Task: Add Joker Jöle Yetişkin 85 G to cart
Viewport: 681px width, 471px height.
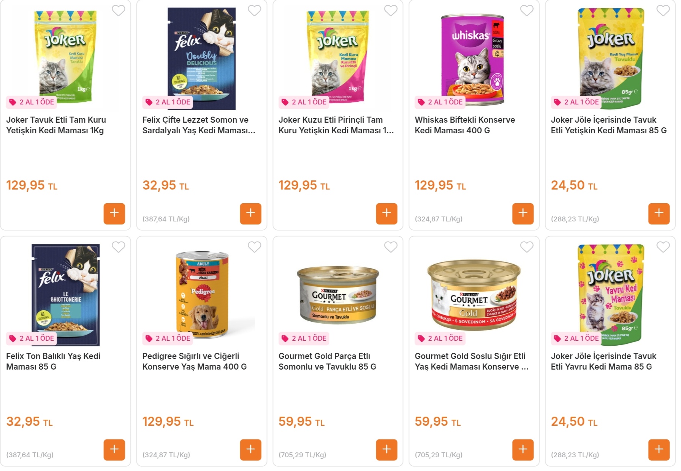Action: (x=659, y=213)
